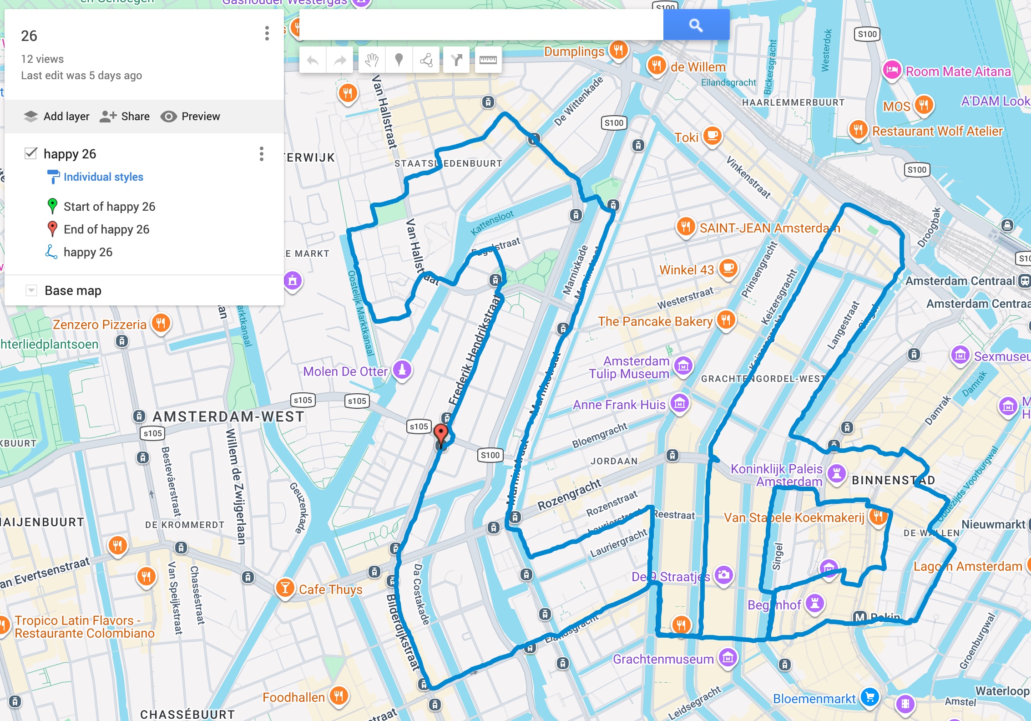Click the Koninklijk Paleis Amsterdam icon

coord(836,473)
